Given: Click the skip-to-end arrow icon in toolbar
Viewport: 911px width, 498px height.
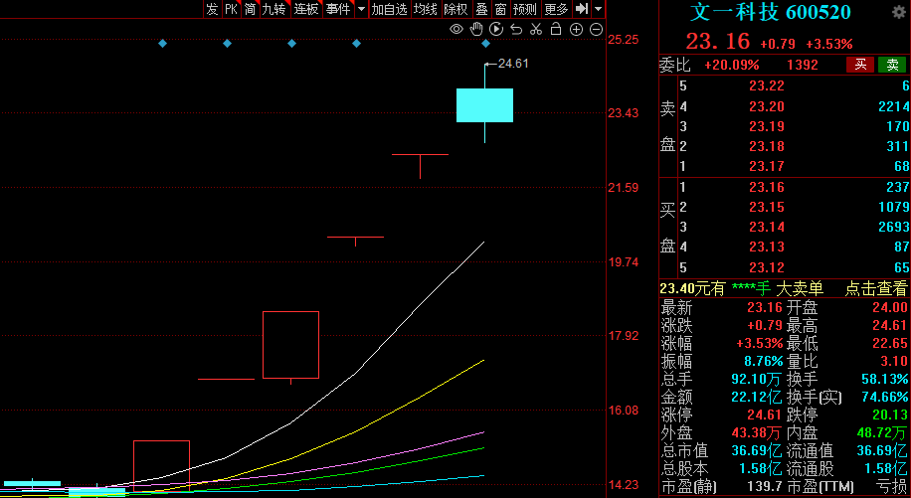Looking at the screenshot, I should [x=582, y=9].
